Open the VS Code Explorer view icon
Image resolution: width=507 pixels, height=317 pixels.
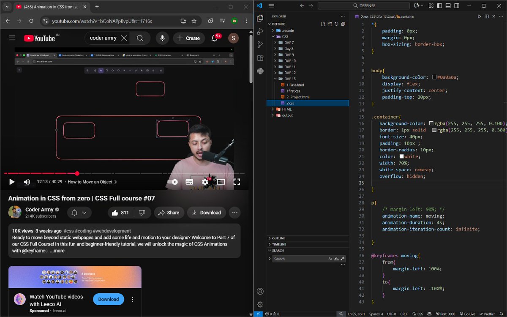point(260,18)
